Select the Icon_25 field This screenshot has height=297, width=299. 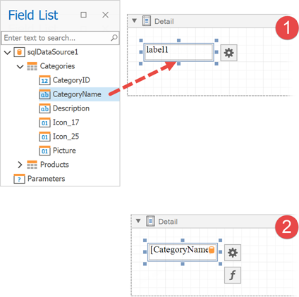[66, 137]
